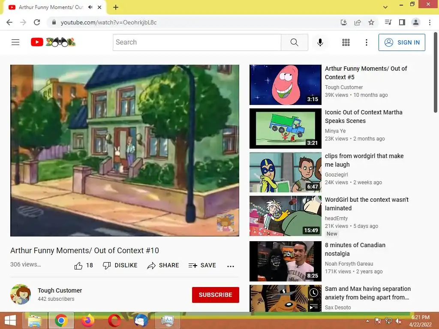Viewport: 439px width, 329px height.
Task: Open Tough Customer channel avatar
Action: coord(21,294)
